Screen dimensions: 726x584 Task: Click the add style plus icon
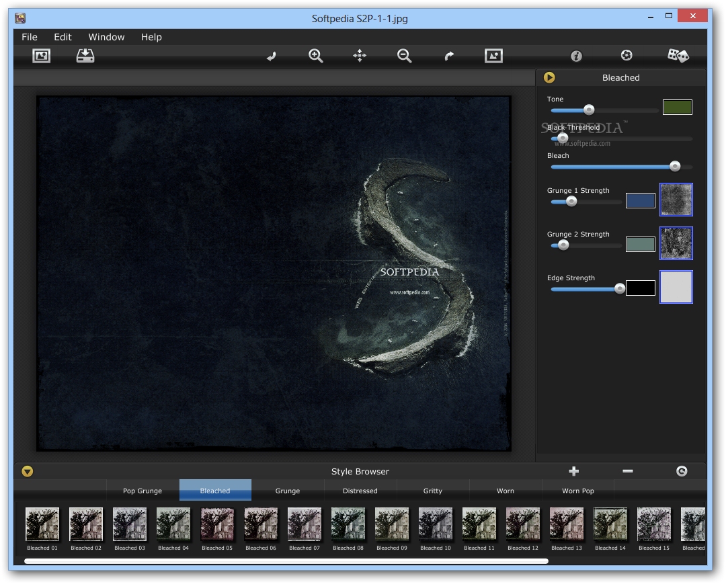click(573, 471)
